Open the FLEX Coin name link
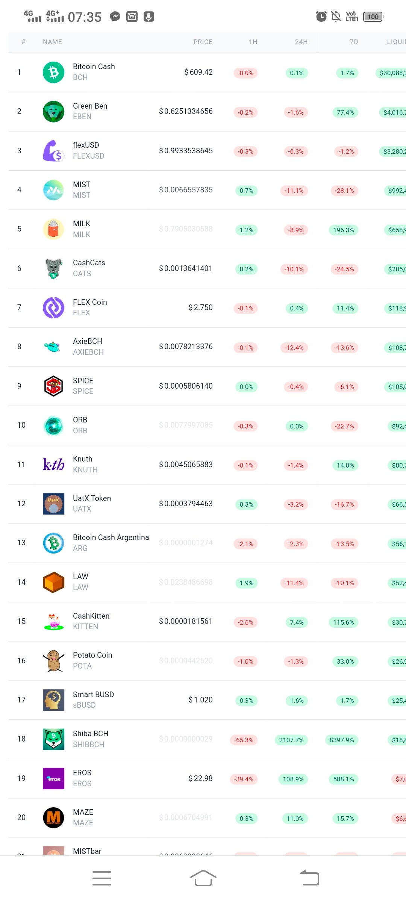The width and height of the screenshot is (406, 902). point(90,302)
